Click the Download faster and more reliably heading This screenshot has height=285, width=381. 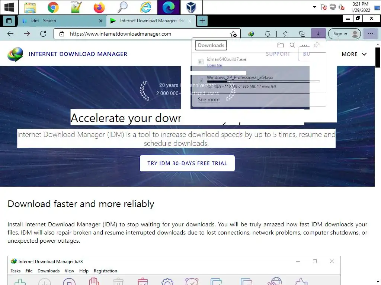[x=81, y=204]
